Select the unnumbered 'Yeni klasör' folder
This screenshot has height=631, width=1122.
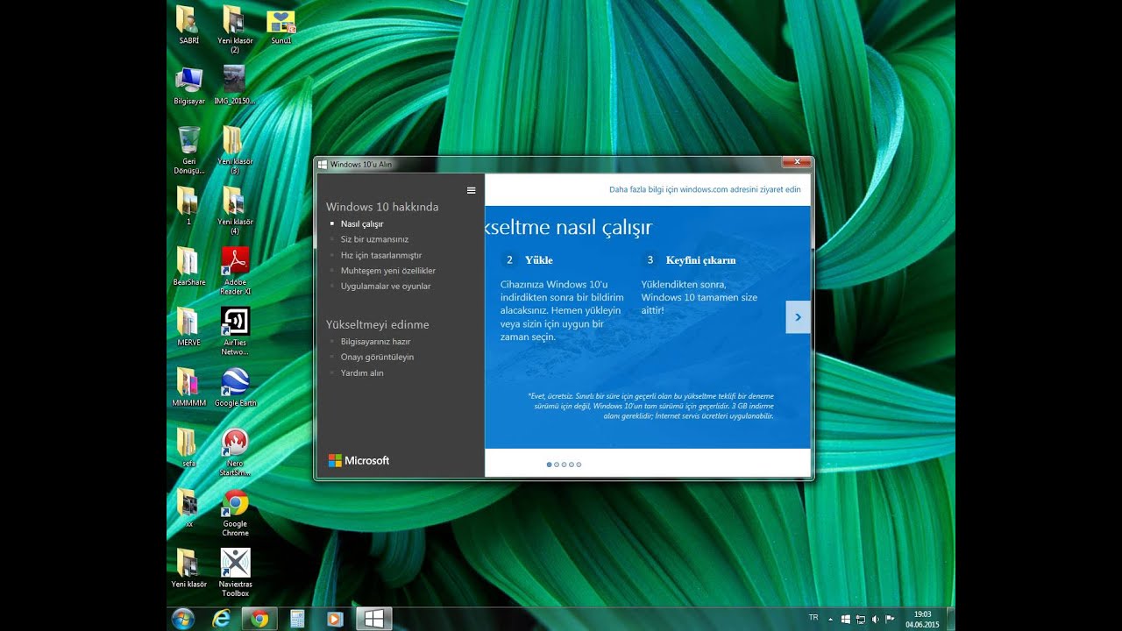click(x=188, y=569)
